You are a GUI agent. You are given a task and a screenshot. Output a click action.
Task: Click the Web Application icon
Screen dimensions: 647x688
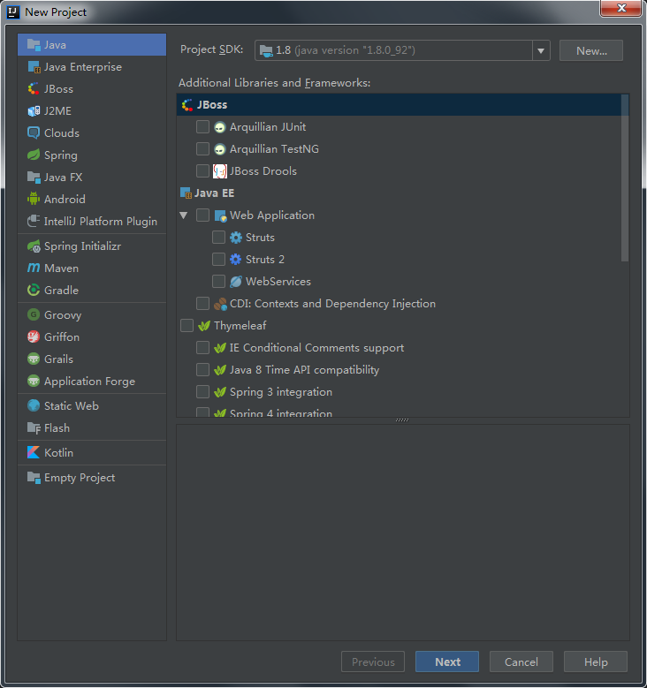pyautogui.click(x=220, y=215)
